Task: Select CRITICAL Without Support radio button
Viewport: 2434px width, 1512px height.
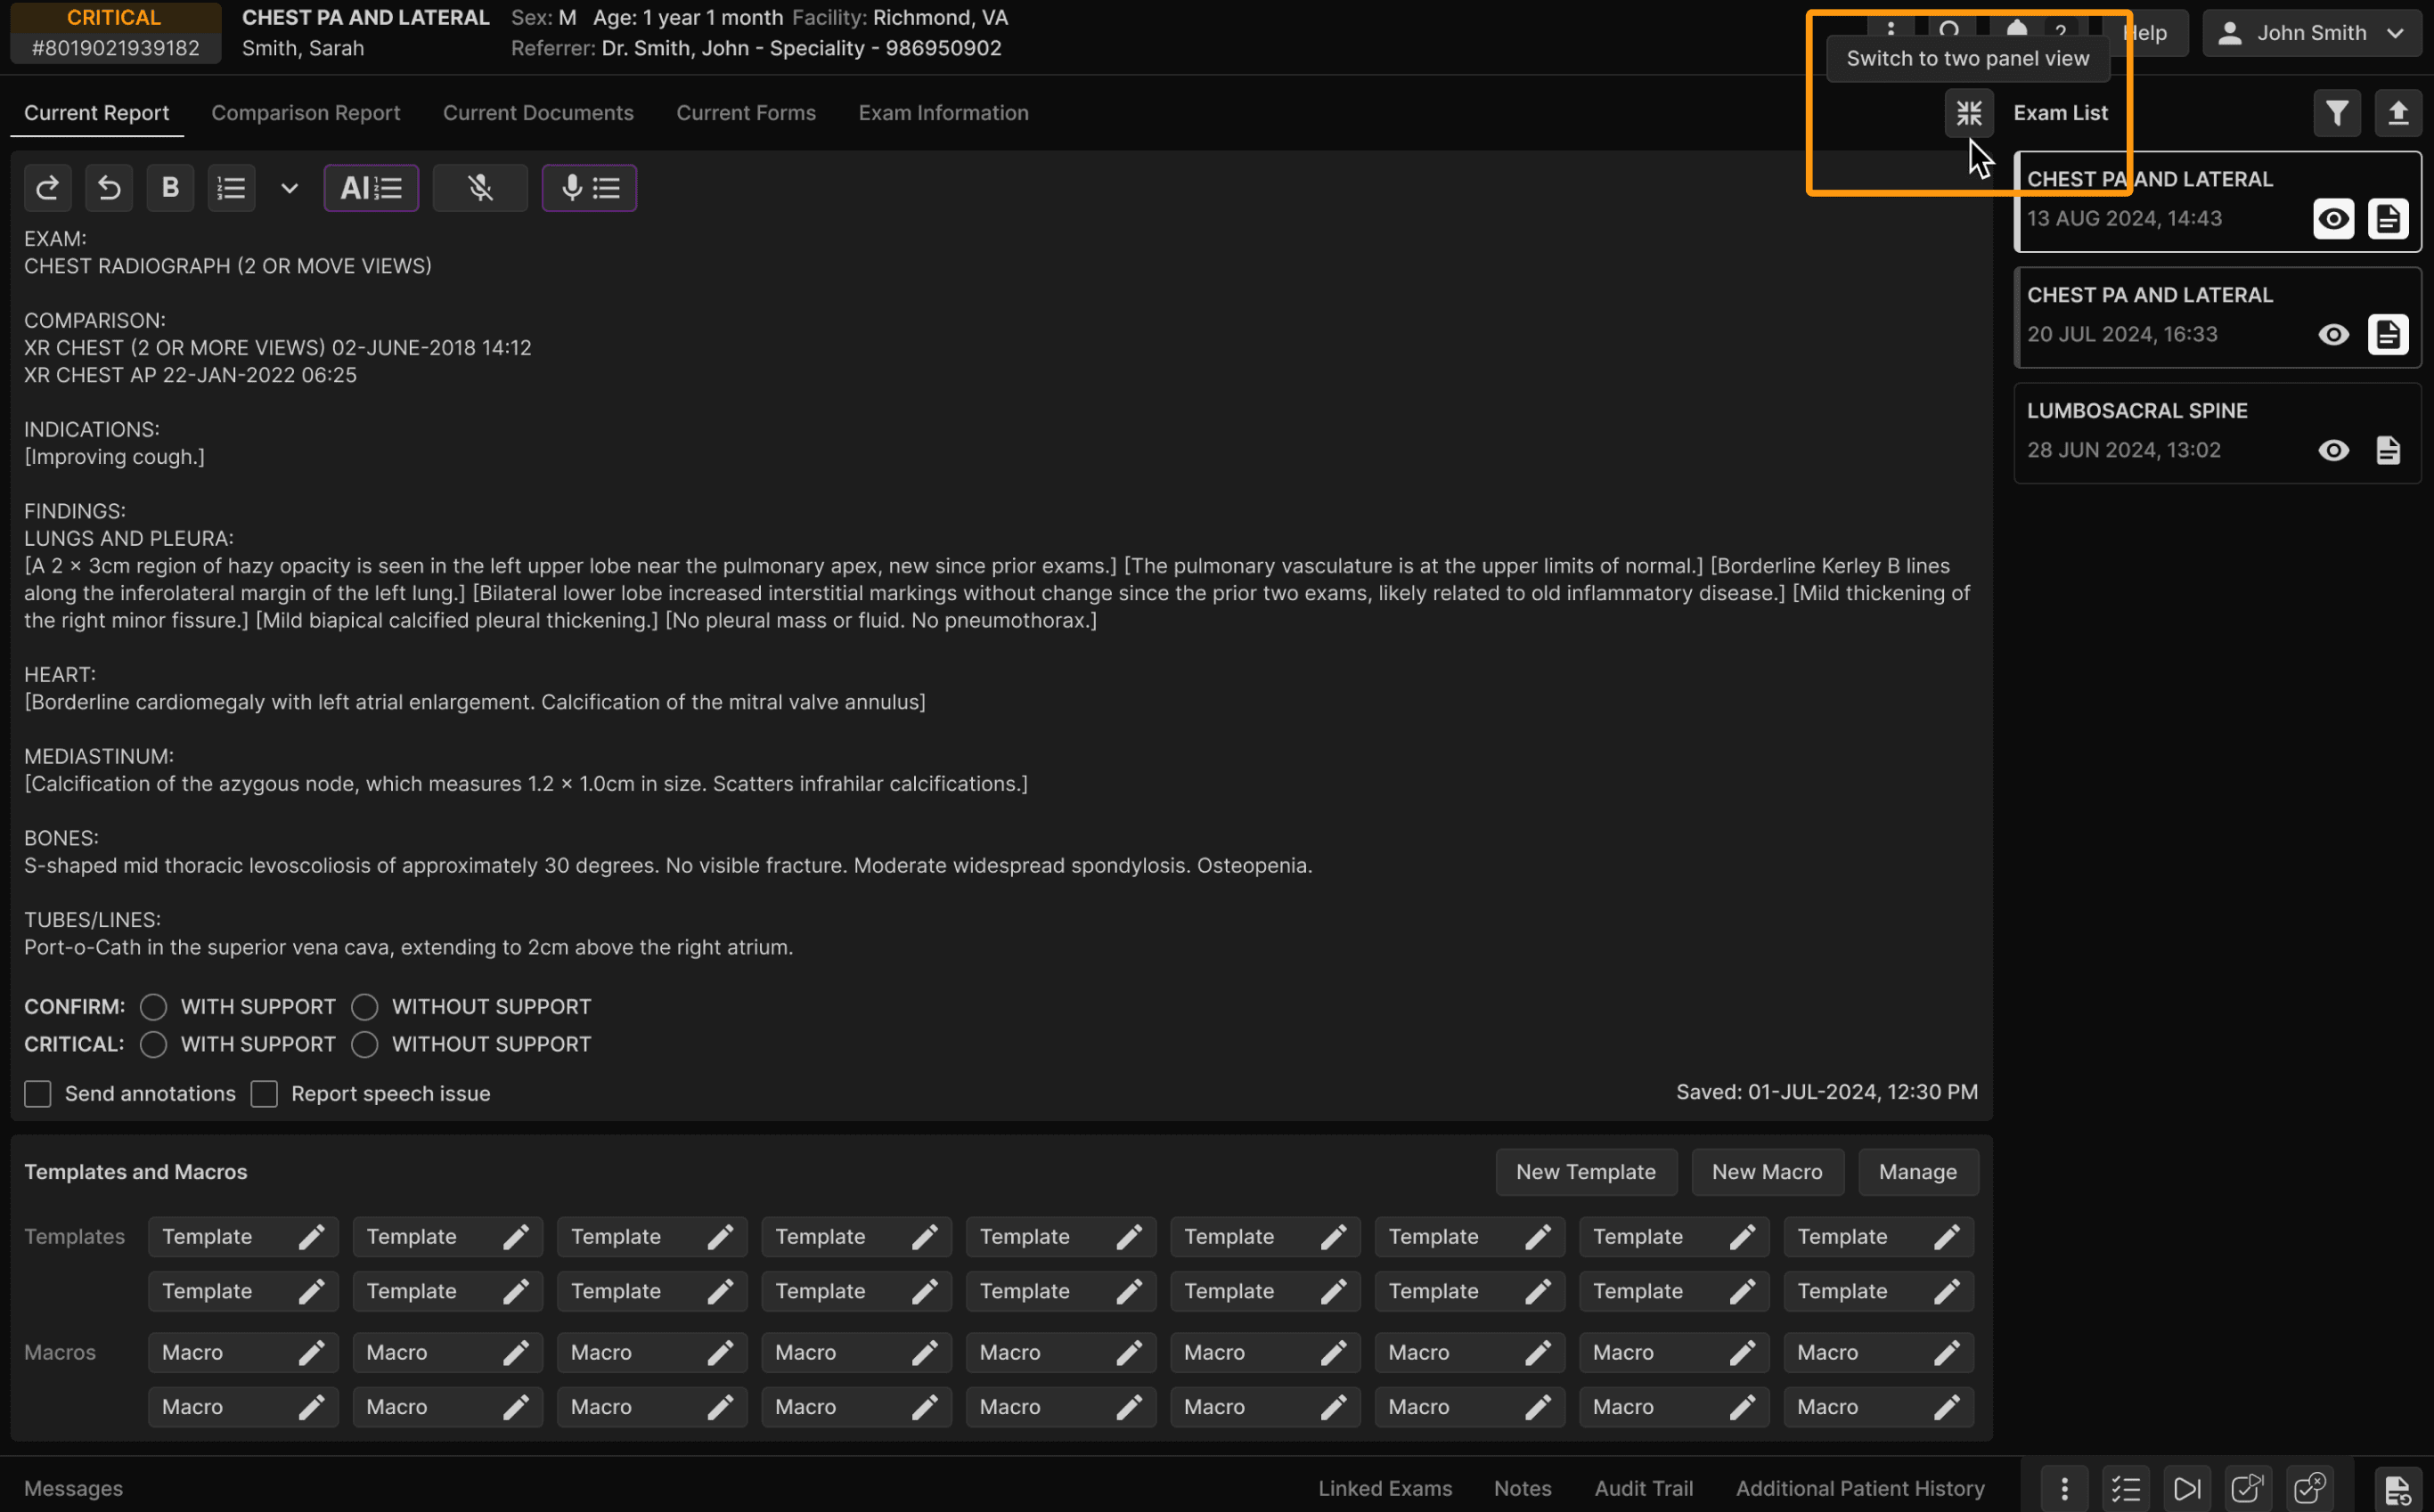Action: click(365, 1045)
